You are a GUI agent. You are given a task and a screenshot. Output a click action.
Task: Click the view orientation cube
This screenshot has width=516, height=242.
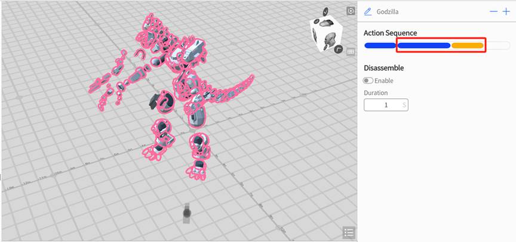click(326, 34)
